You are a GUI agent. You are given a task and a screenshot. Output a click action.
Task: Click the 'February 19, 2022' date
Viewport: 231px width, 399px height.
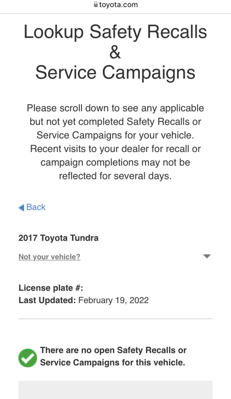[x=113, y=300]
